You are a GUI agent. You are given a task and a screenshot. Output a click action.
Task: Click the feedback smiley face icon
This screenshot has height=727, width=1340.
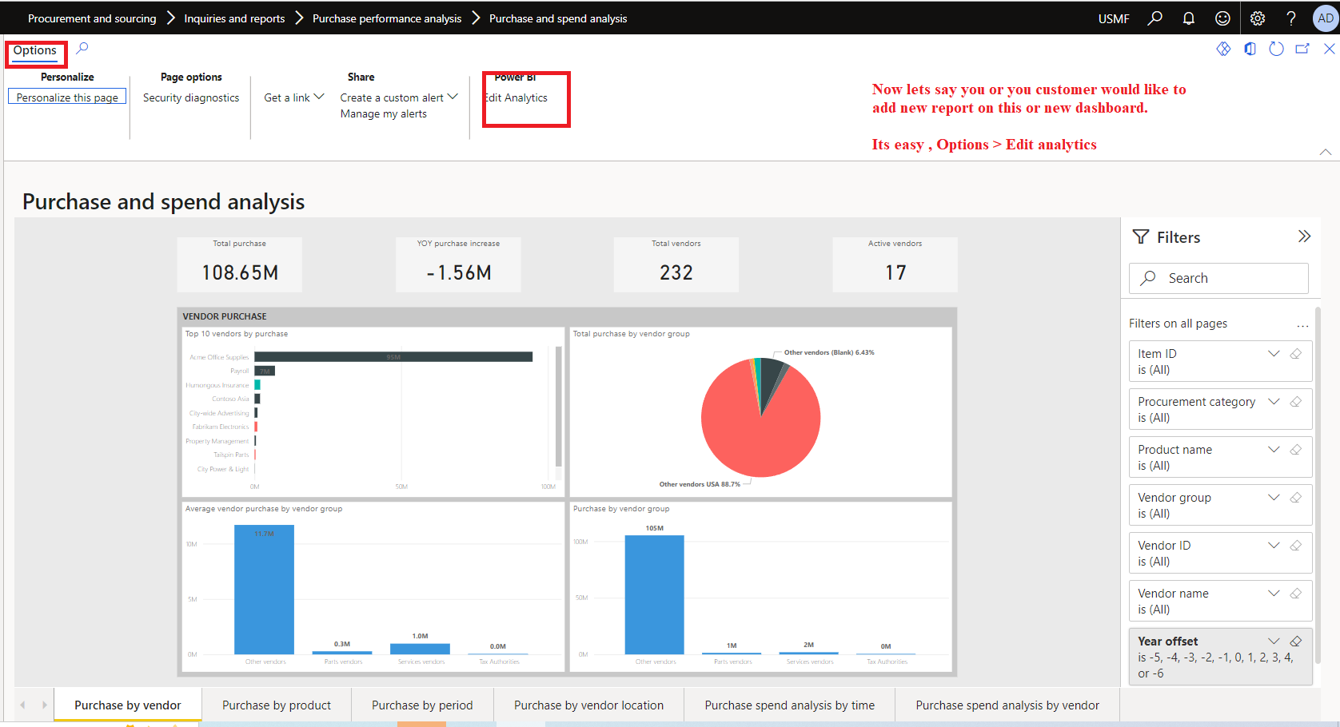tap(1222, 18)
